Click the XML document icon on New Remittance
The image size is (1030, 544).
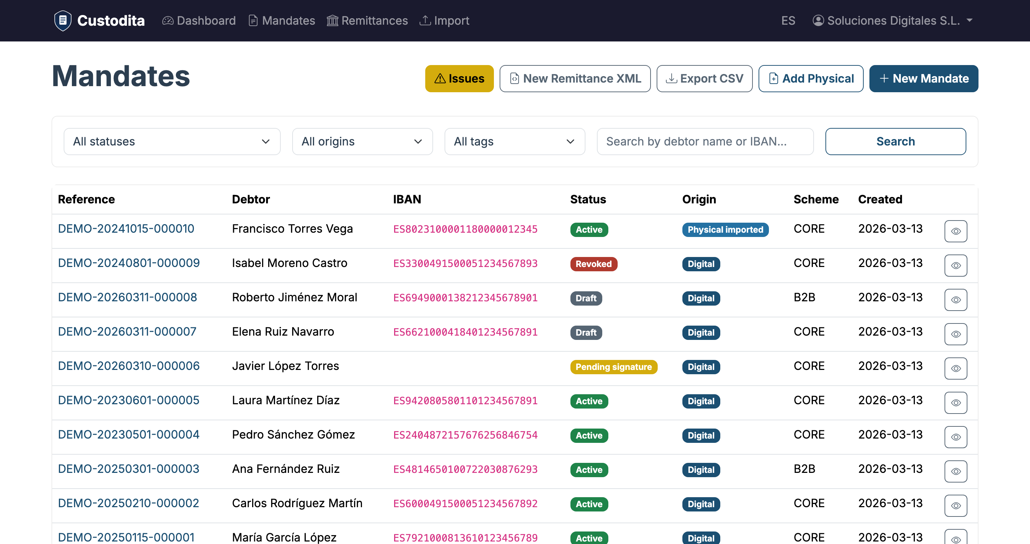[x=515, y=78]
